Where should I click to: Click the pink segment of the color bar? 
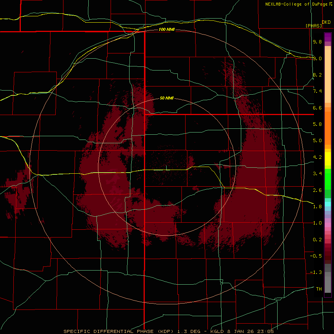[328, 225]
